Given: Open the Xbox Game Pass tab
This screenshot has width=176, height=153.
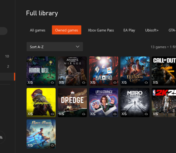Looking at the screenshot, I should pos(101,30).
